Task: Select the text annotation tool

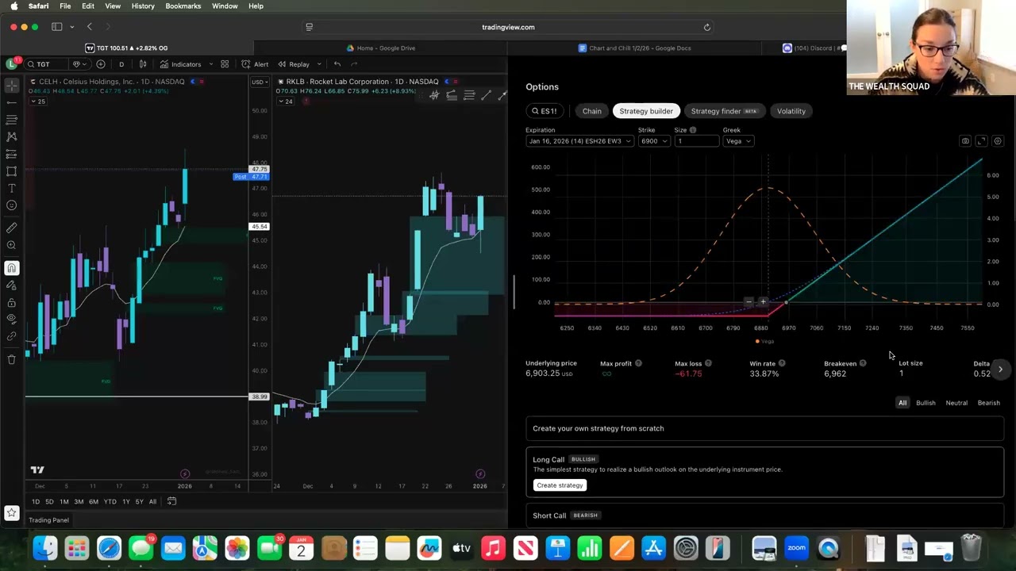Action: point(11,188)
